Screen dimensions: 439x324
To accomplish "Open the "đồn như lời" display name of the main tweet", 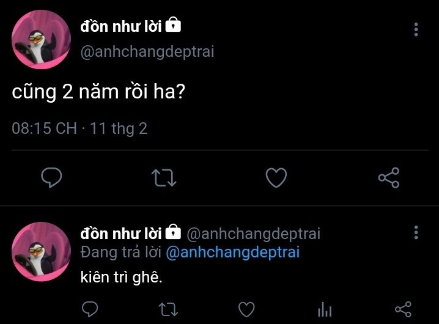I will [x=121, y=27].
